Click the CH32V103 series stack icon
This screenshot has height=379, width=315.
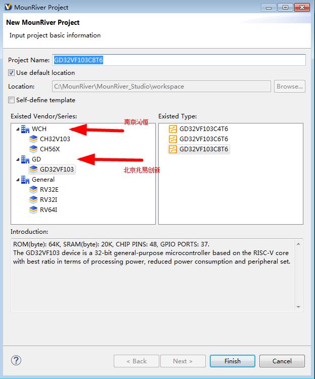pyautogui.click(x=33, y=139)
